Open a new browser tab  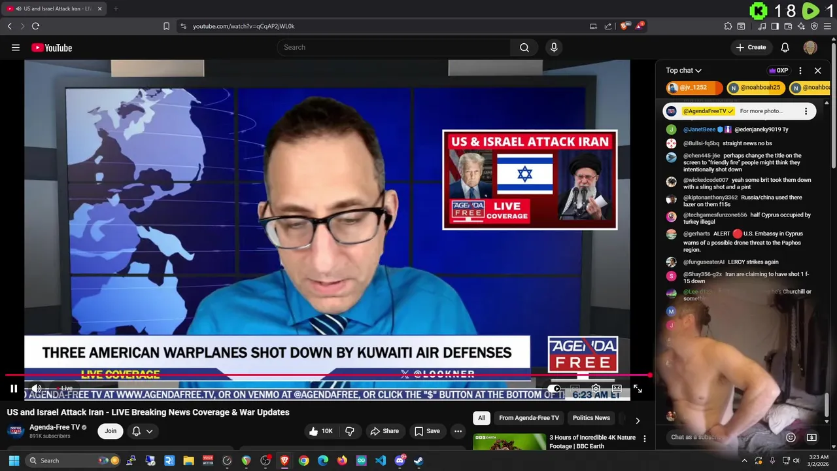pos(116,9)
